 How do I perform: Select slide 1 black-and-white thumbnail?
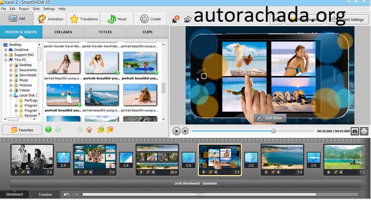[32, 157]
